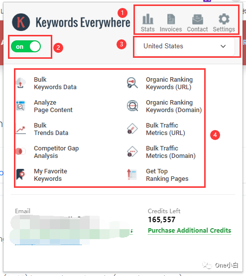This screenshot has height=276, width=246.
Task: Open the Invoices document icon
Action: pos(171,19)
